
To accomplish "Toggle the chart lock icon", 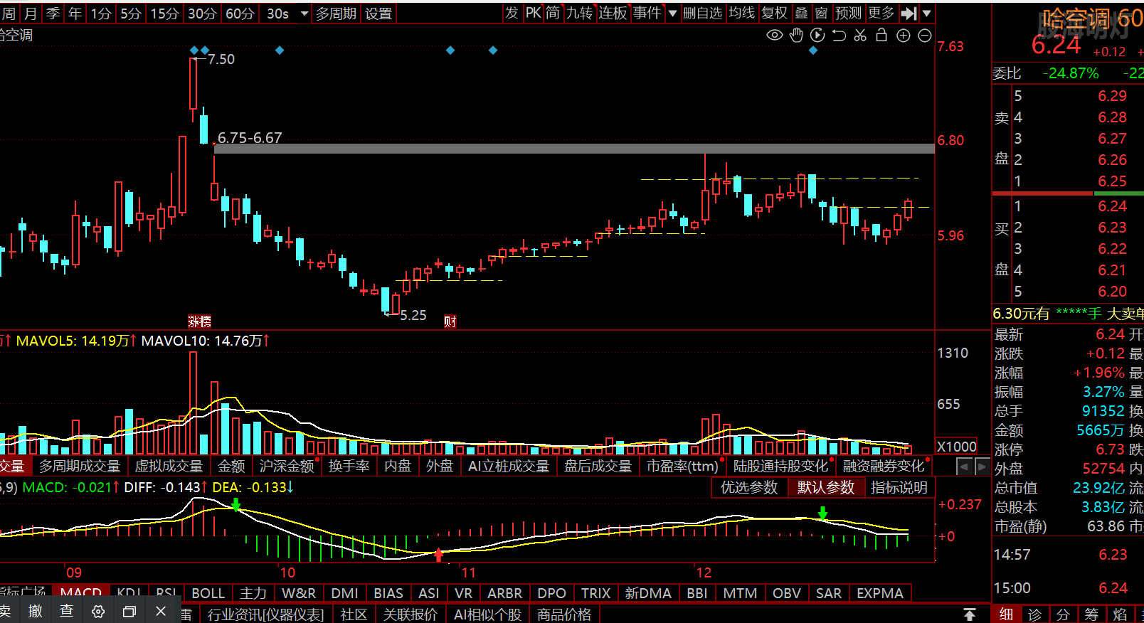I will (x=881, y=35).
